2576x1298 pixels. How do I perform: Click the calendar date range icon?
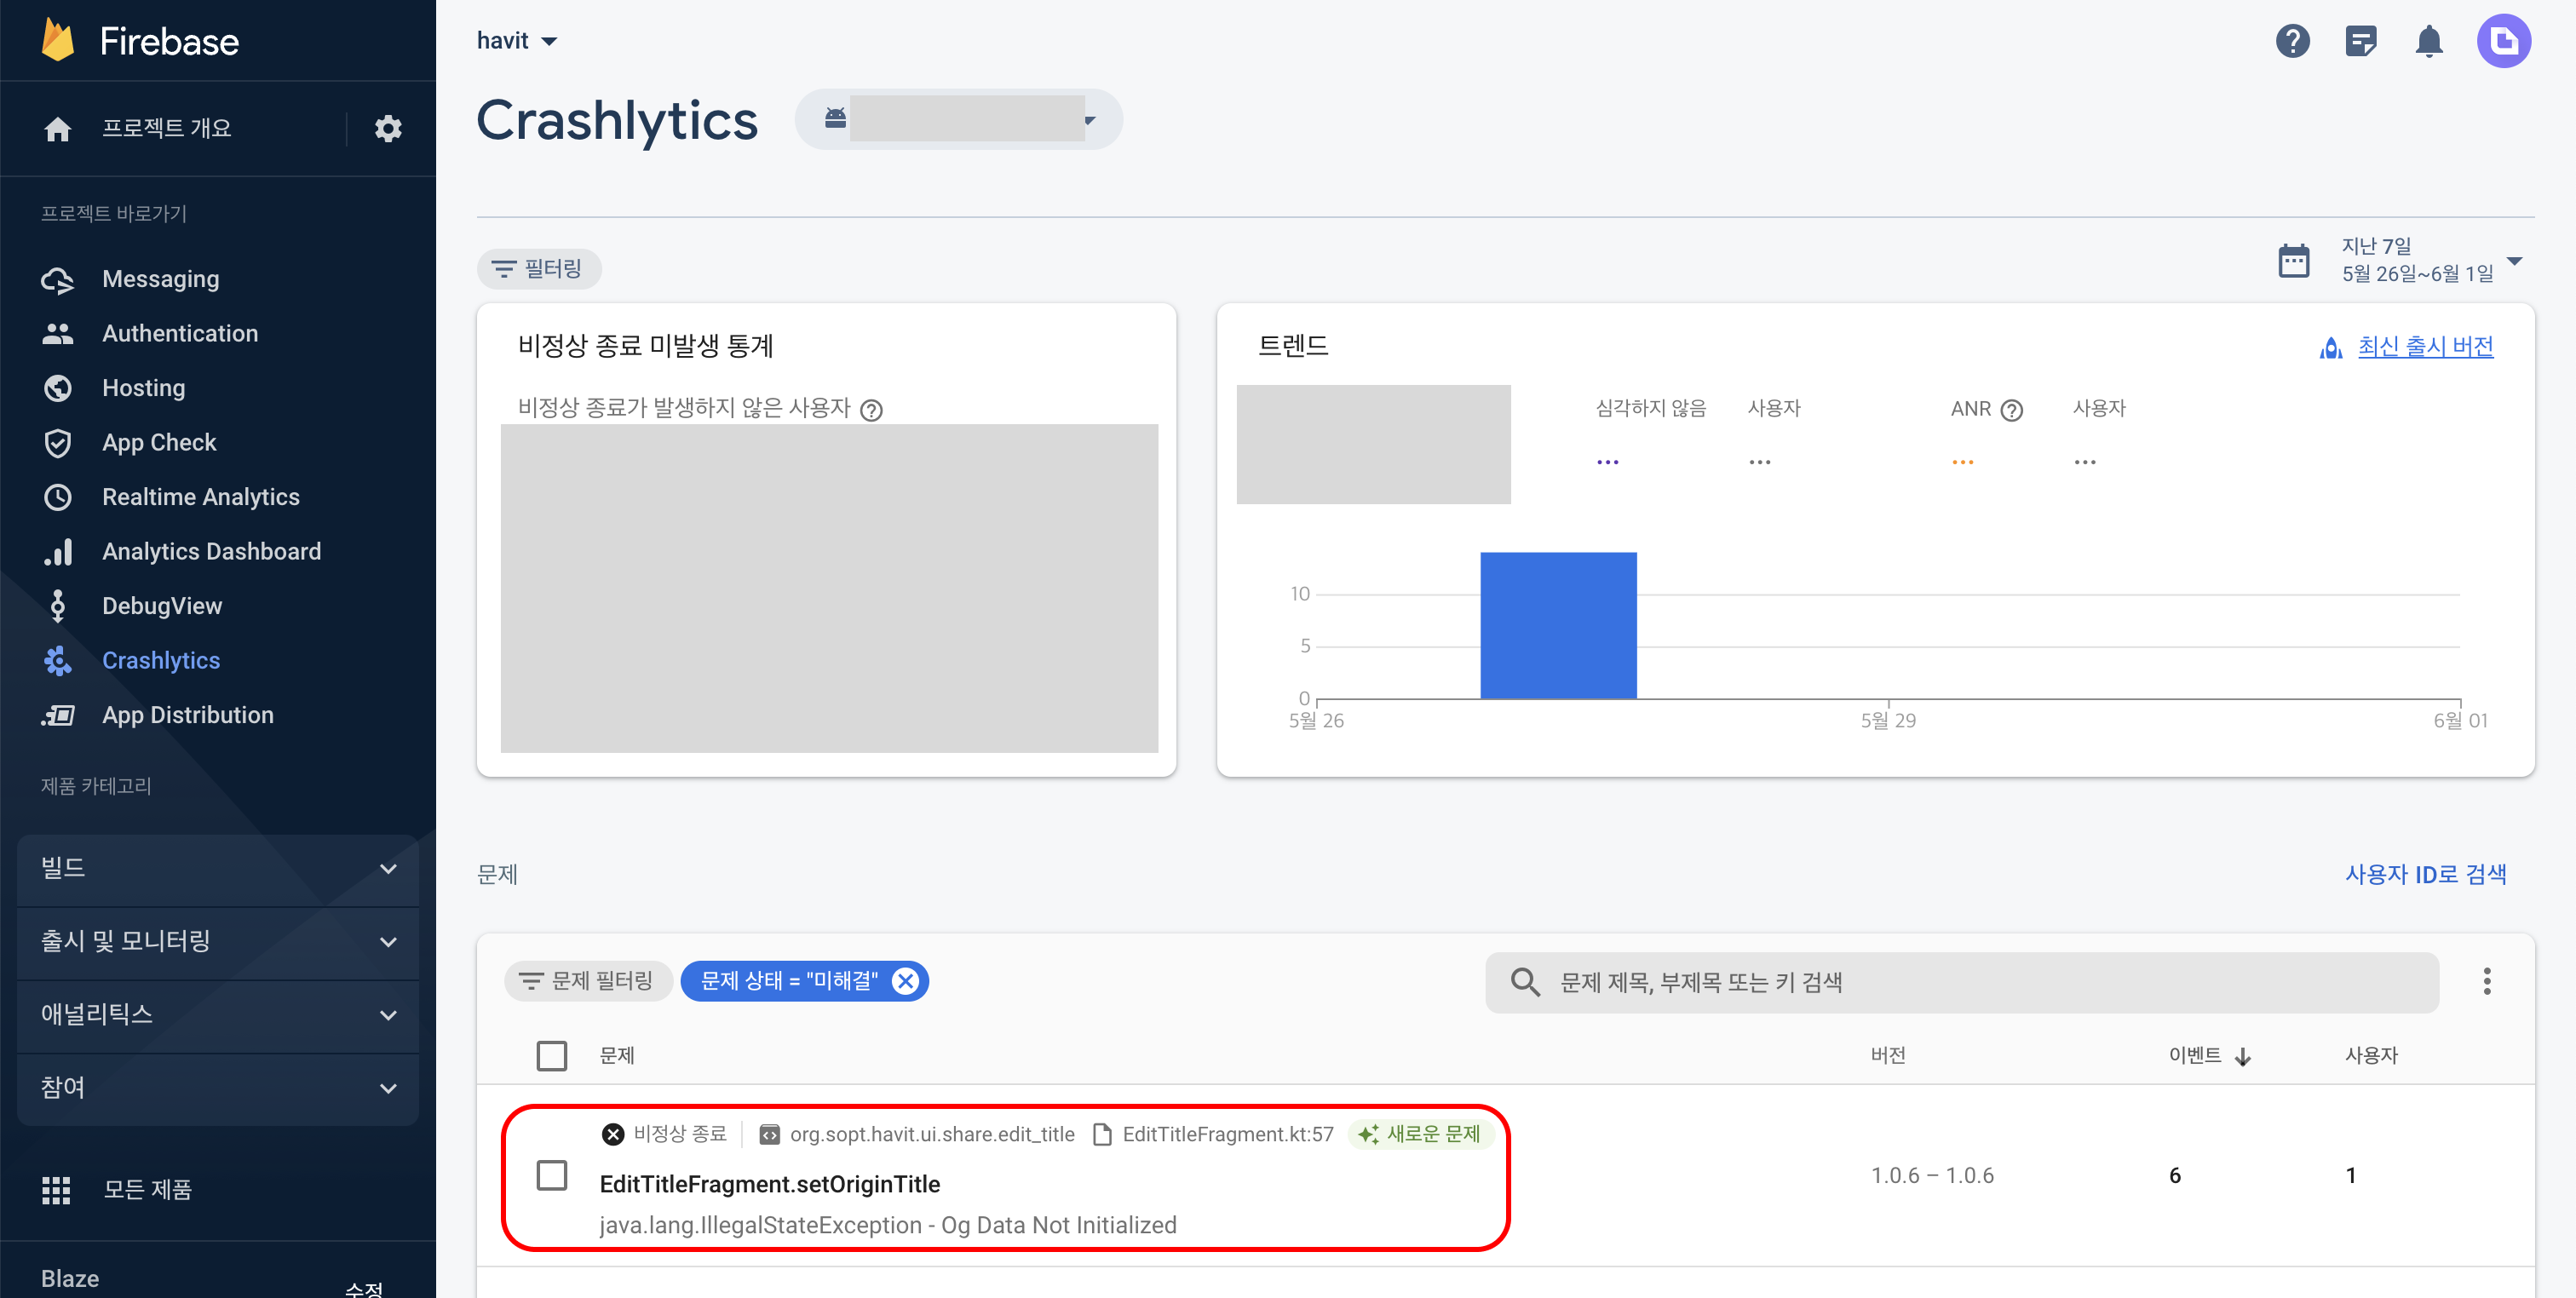pos(2293,260)
